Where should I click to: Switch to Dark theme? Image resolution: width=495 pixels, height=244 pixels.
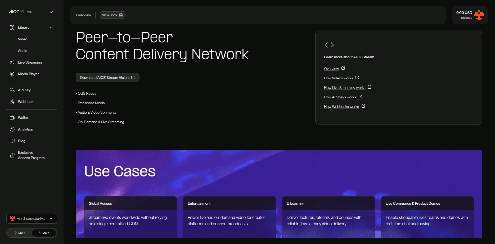click(44, 233)
